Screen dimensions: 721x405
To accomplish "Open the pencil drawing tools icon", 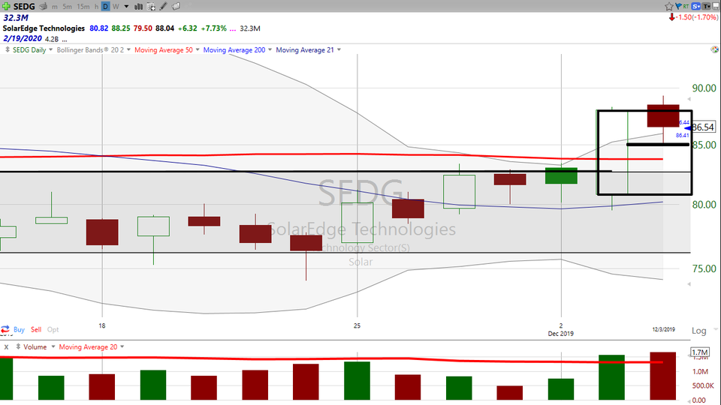I will pyautogui.click(x=163, y=7).
